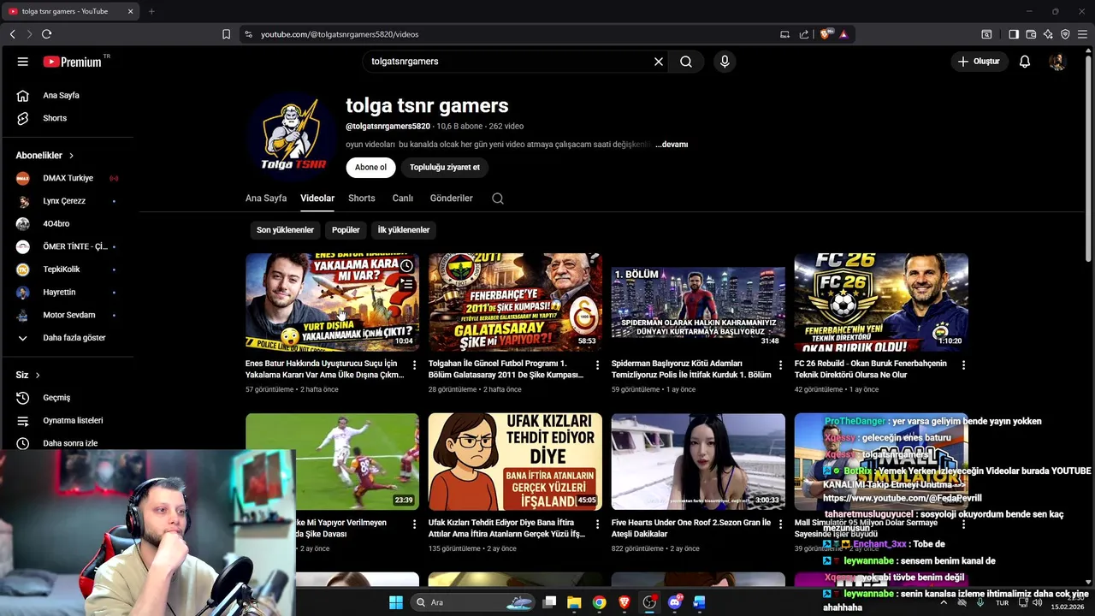Go to Ana Sayfa in the sidebar
This screenshot has width=1095, height=616.
61,95
